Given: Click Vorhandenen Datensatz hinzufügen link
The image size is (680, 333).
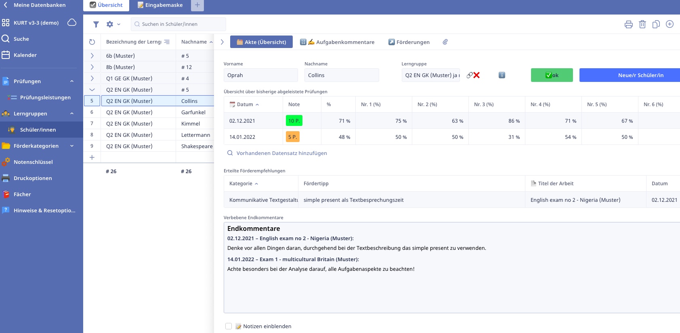Looking at the screenshot, I should (x=282, y=153).
